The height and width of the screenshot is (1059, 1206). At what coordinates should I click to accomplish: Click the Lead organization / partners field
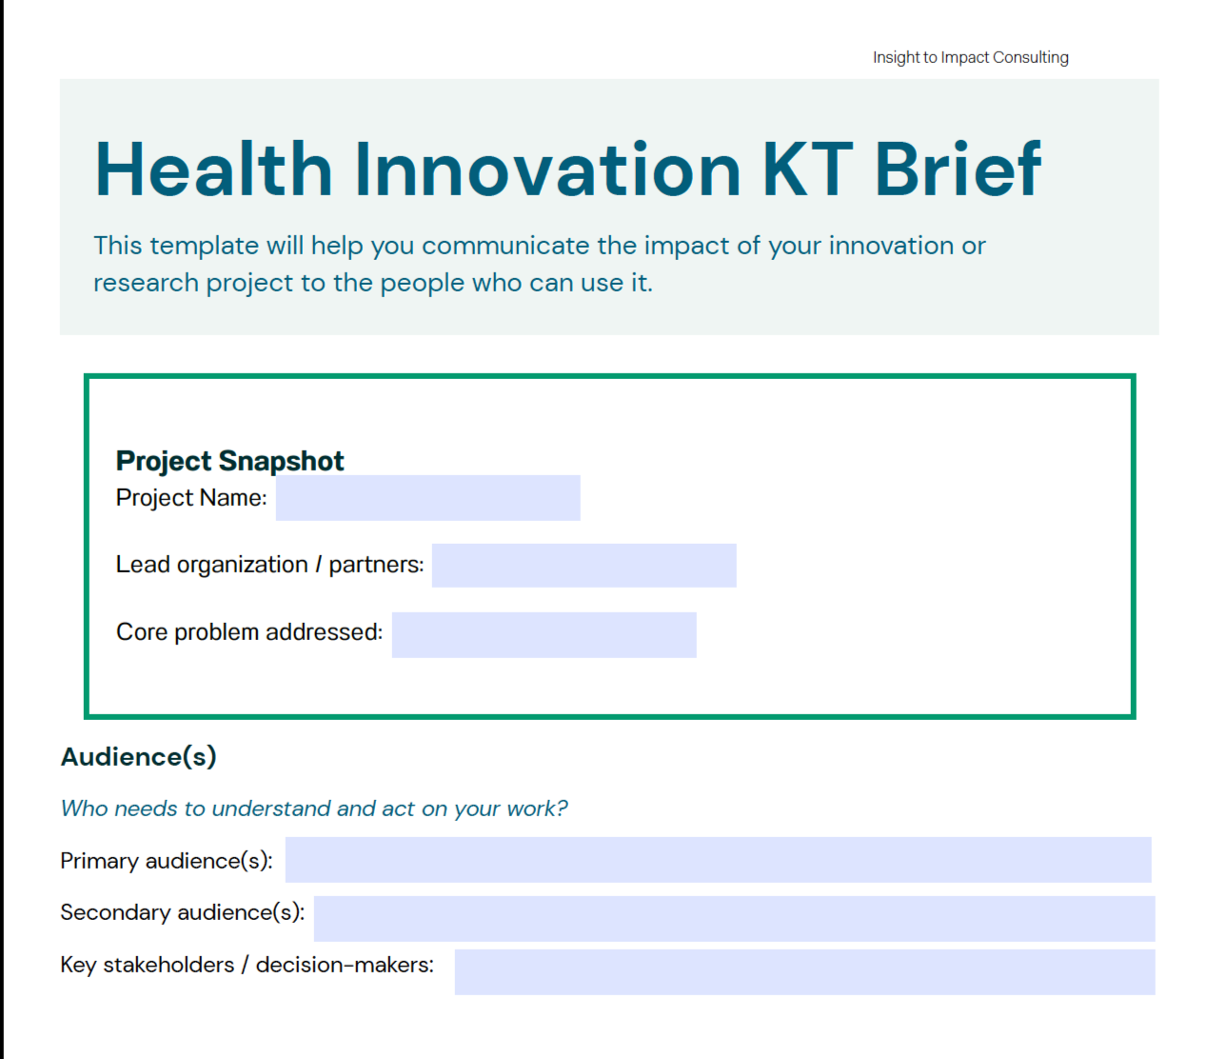pyautogui.click(x=583, y=566)
